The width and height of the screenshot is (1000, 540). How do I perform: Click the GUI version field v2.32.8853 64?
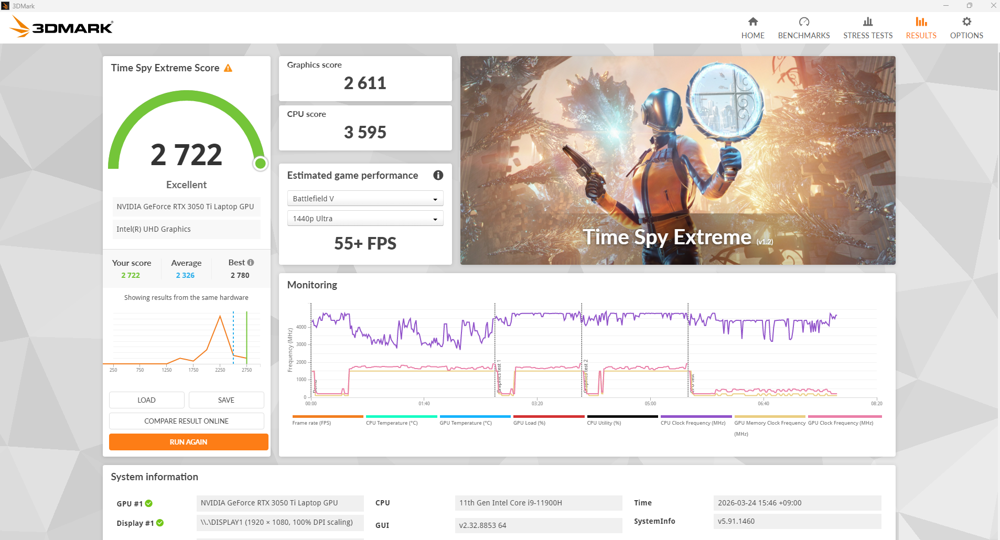pyautogui.click(x=539, y=525)
